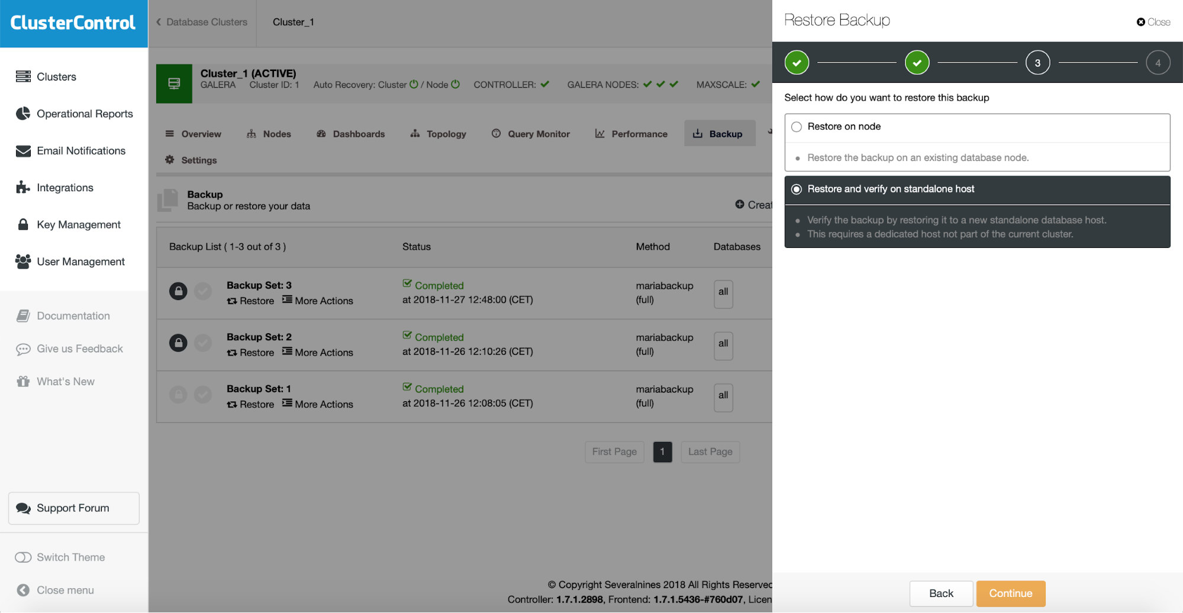Expand the 'all' databases of Backup Set: 3
The height and width of the screenshot is (613, 1183).
[723, 294]
